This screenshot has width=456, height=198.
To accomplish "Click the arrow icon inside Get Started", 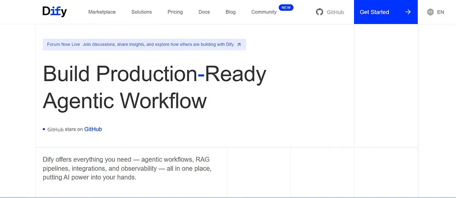I will [x=408, y=12].
